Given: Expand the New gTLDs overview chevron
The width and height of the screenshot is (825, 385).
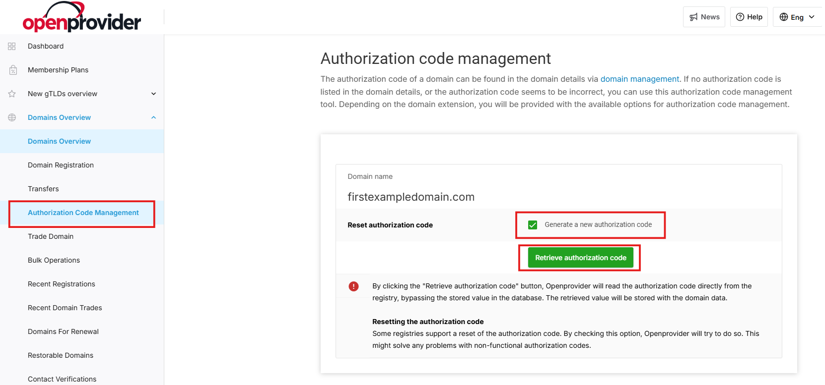Looking at the screenshot, I should point(154,94).
